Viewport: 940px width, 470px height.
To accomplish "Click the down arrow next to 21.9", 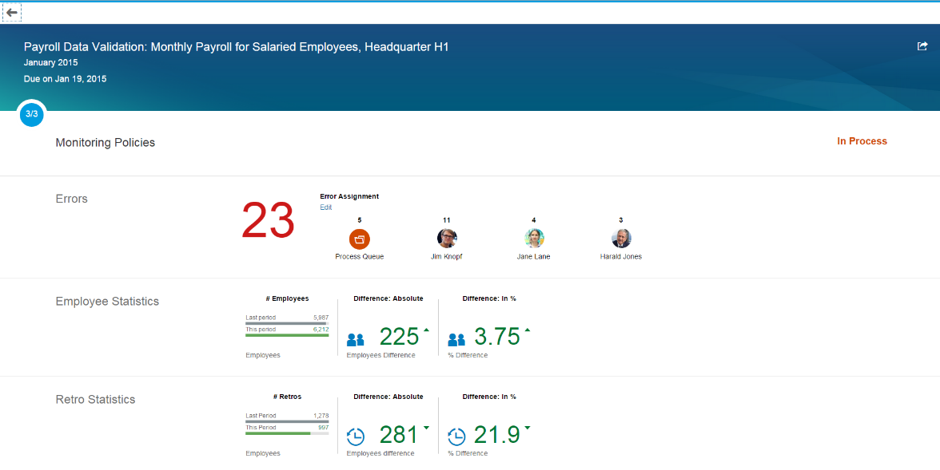I will (x=528, y=428).
